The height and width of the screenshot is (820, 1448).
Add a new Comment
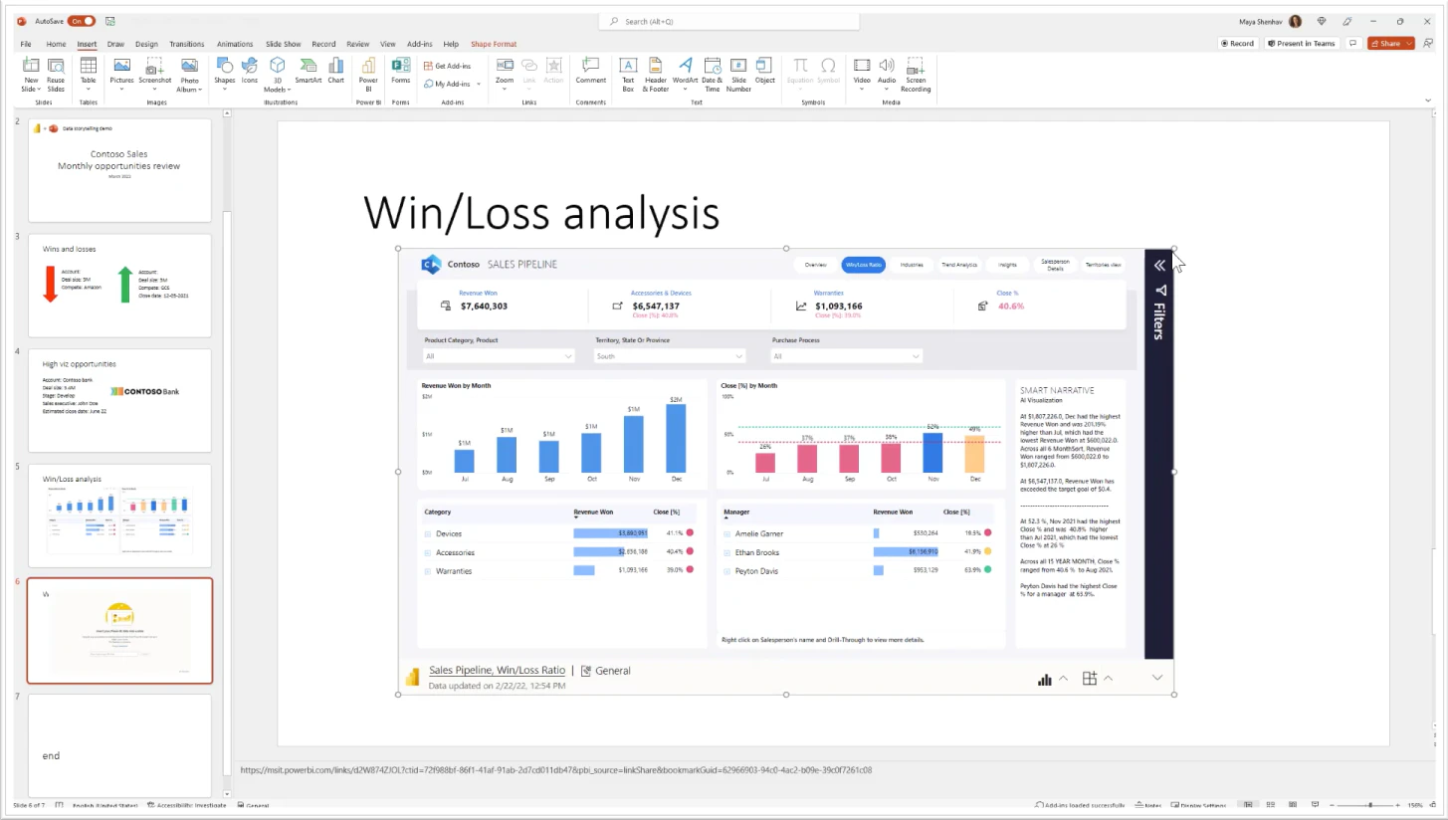(590, 72)
